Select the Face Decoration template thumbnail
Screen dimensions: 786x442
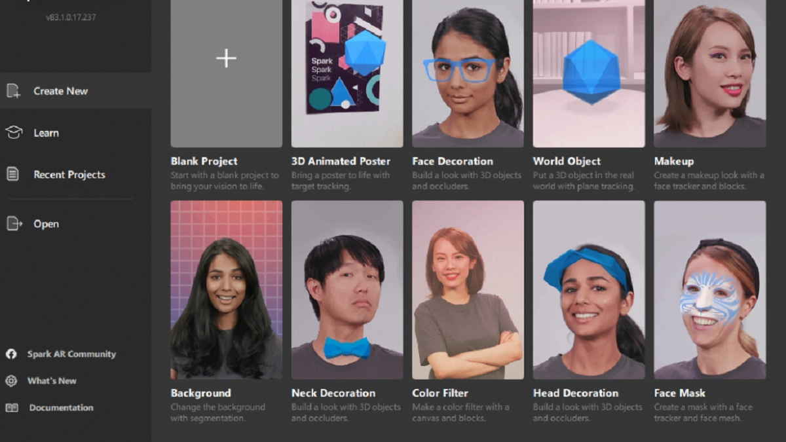point(468,73)
